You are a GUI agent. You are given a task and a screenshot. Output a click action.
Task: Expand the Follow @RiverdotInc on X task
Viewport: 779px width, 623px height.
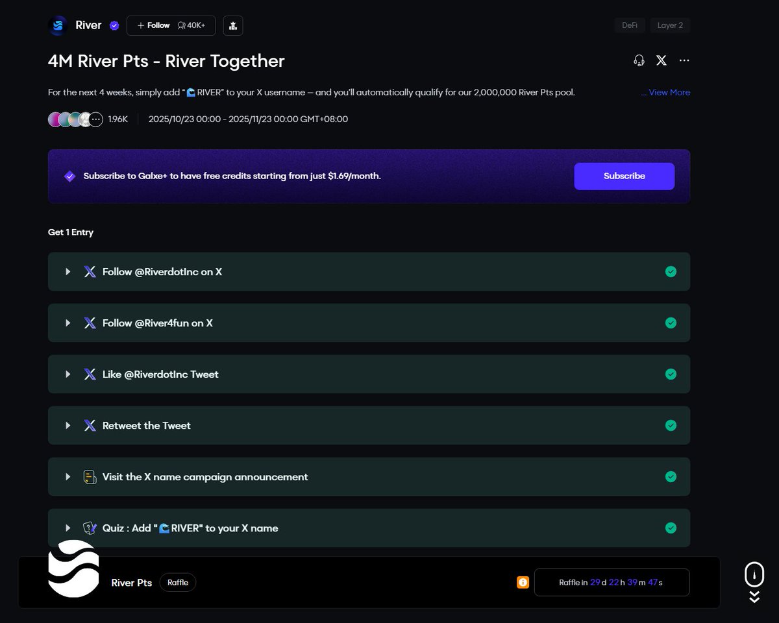pyautogui.click(x=68, y=272)
